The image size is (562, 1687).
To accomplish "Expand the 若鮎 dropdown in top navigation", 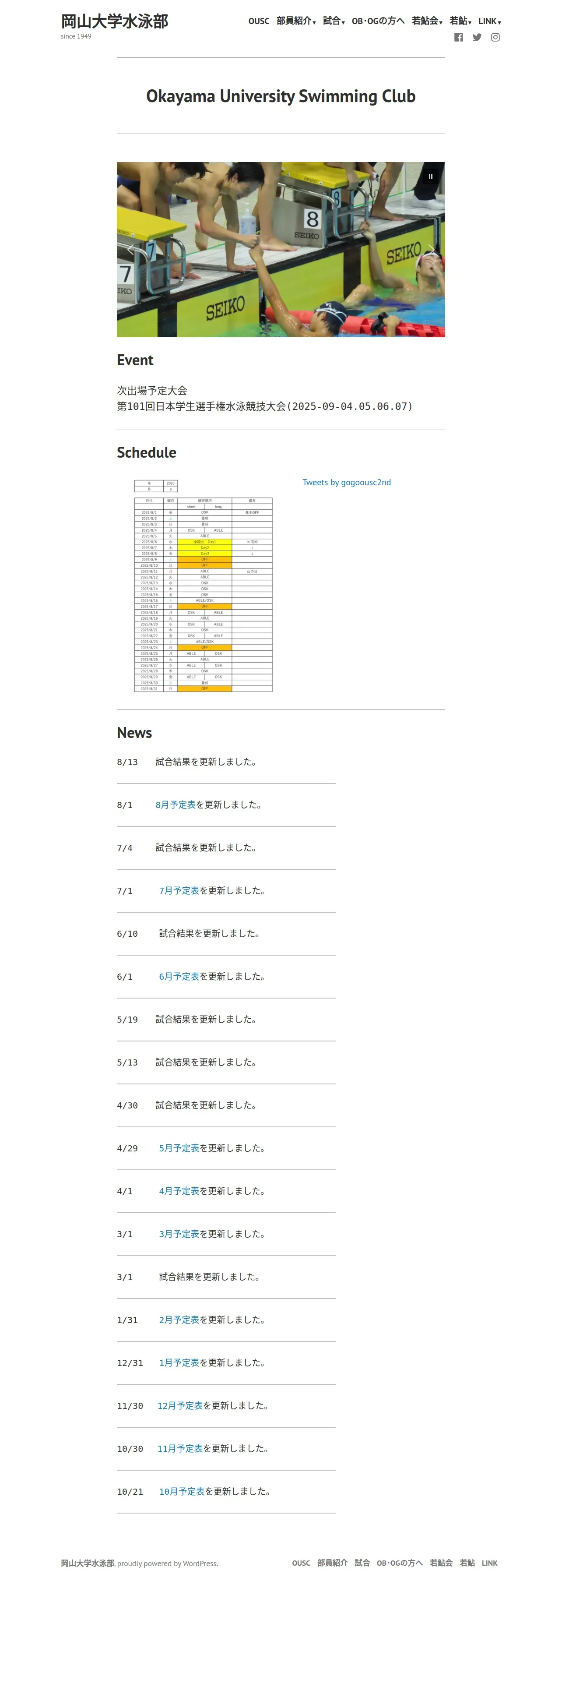I will click(x=460, y=21).
